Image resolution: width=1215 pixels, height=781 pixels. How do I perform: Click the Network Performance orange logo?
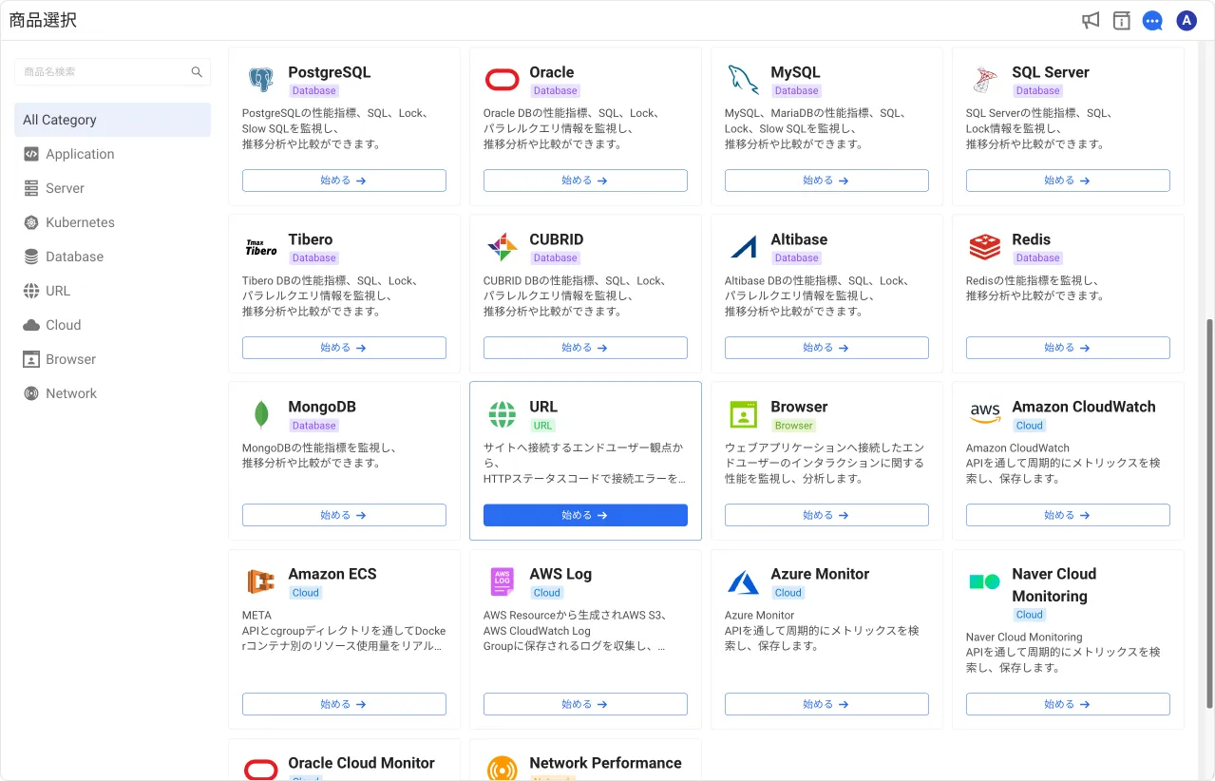point(502,768)
